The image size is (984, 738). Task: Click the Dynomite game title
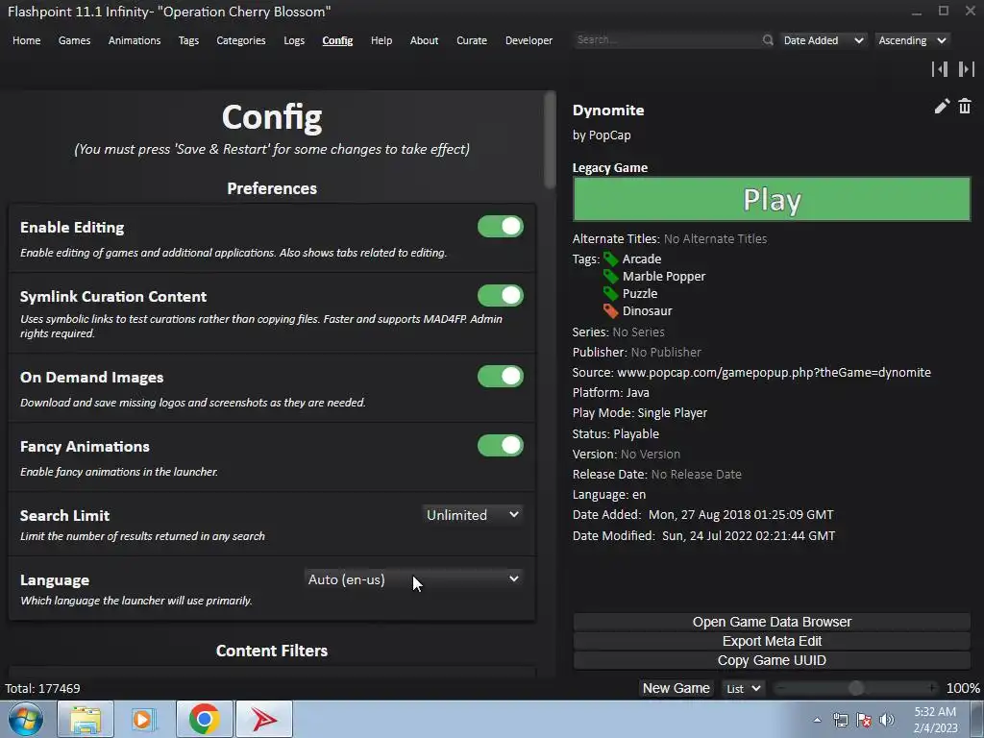tap(608, 111)
